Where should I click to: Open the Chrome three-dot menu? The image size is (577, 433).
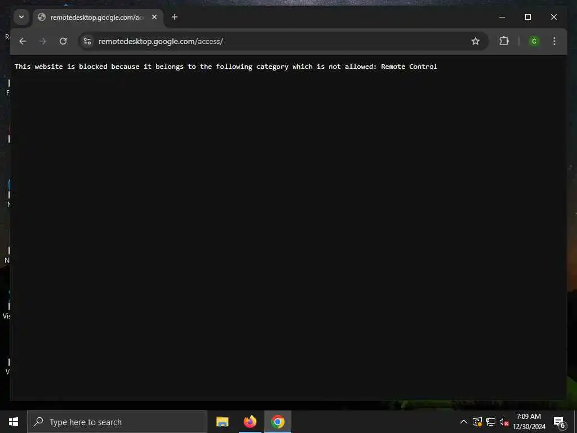coord(554,41)
